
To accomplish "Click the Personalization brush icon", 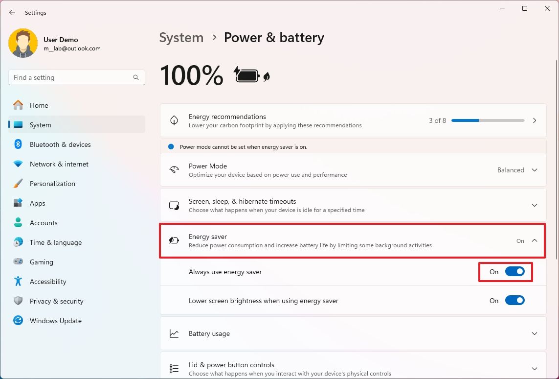I will click(x=20, y=184).
